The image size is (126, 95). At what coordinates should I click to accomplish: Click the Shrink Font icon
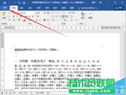pos(40,20)
